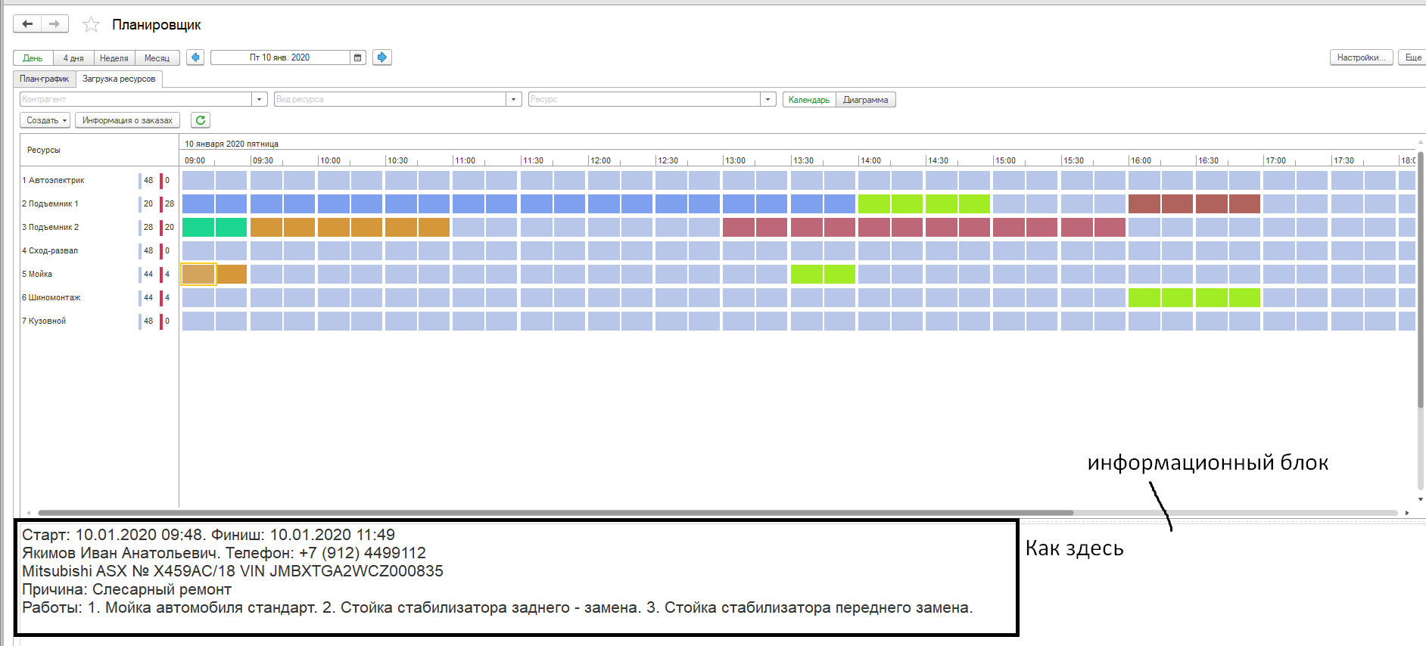Click the back navigation arrow

(27, 24)
